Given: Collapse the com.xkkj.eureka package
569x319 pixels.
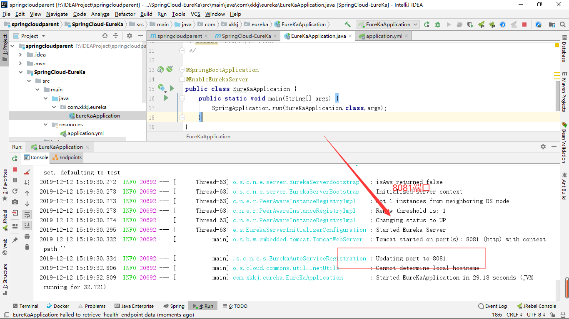Looking at the screenshot, I should pos(54,107).
